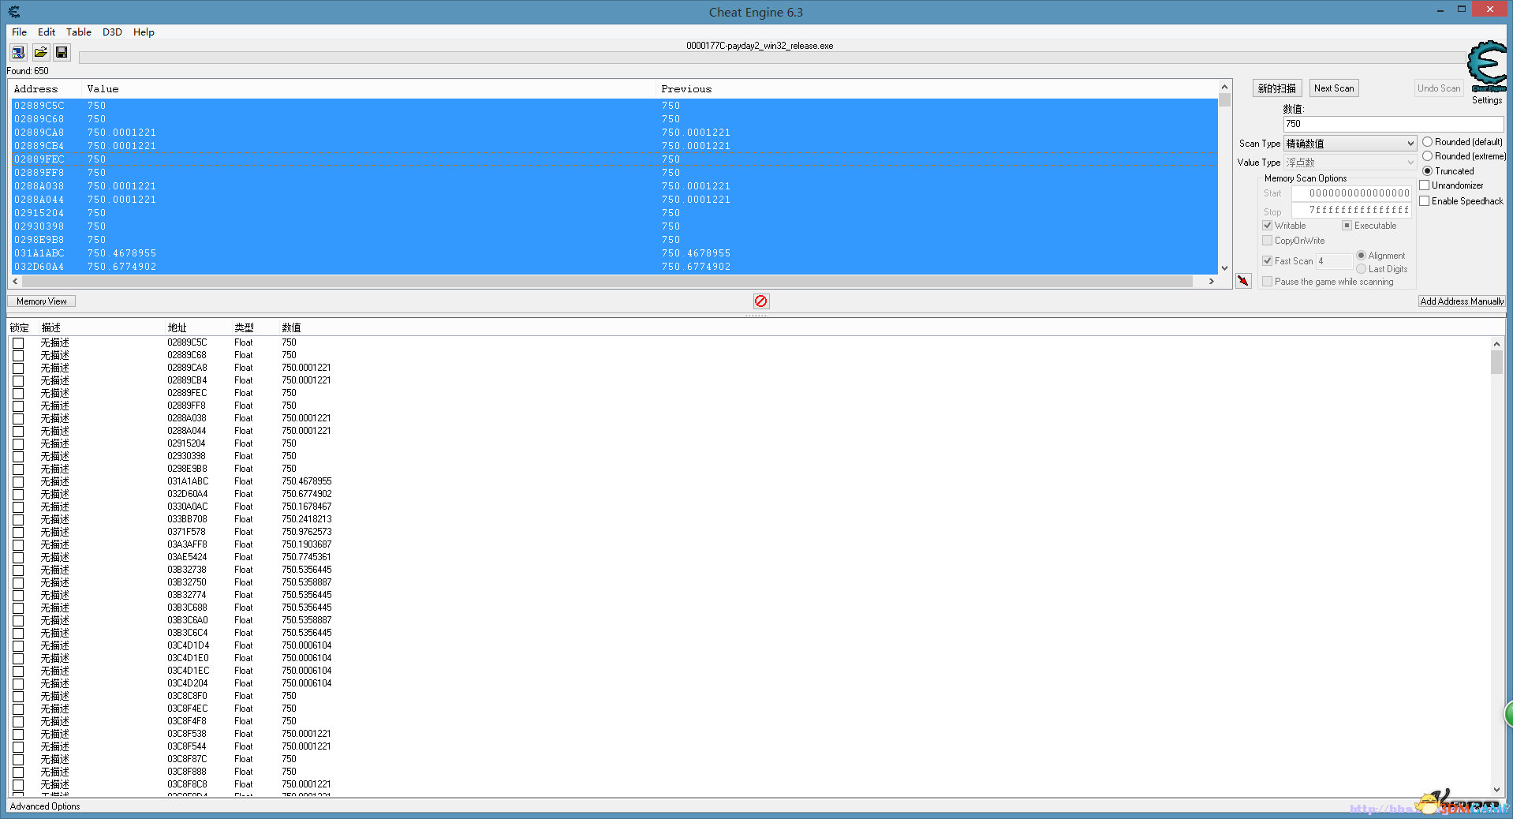The width and height of the screenshot is (1513, 819).
Task: Click the Next Scan button
Action: point(1334,88)
